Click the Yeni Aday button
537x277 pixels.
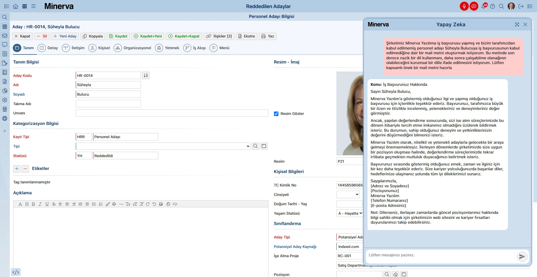pyautogui.click(x=65, y=36)
